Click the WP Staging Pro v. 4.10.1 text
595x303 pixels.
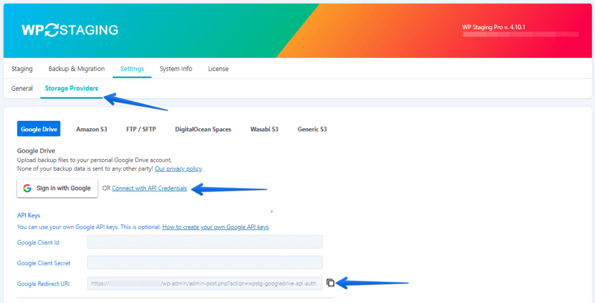pyautogui.click(x=493, y=27)
